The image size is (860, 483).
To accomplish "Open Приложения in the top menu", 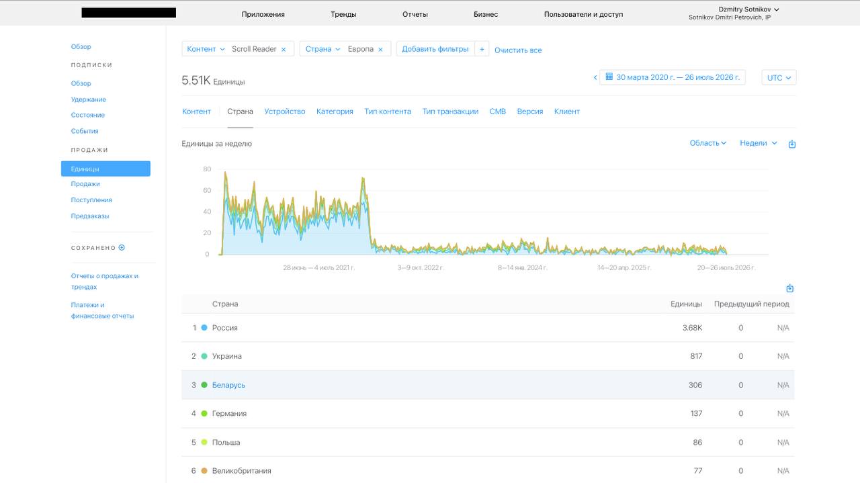I will pos(263,14).
